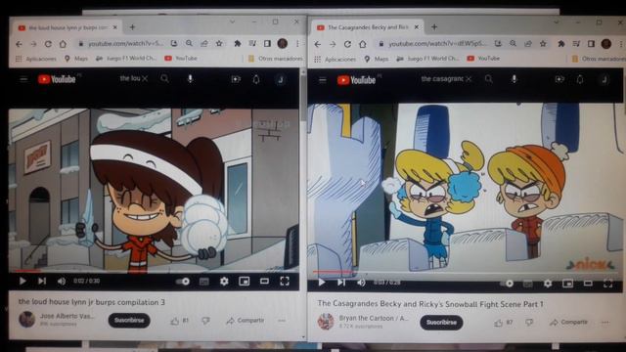Click search icon in right YouTube
Image resolution: width=626 pixels, height=352 pixels.
click(x=489, y=79)
